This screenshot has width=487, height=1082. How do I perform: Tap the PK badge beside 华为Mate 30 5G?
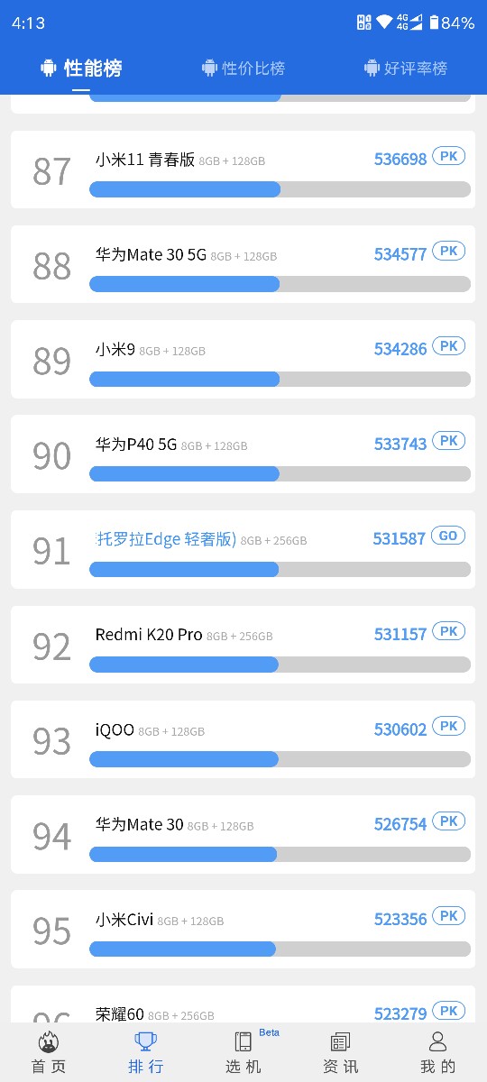(448, 251)
